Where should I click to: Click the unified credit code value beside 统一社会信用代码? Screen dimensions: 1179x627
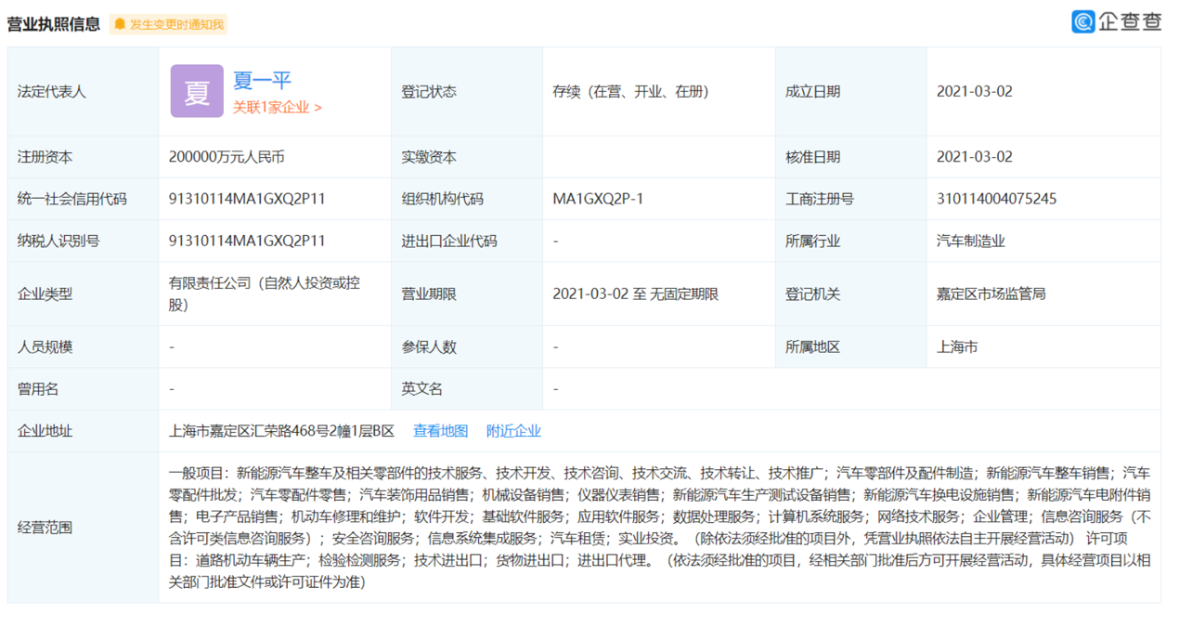coord(247,199)
